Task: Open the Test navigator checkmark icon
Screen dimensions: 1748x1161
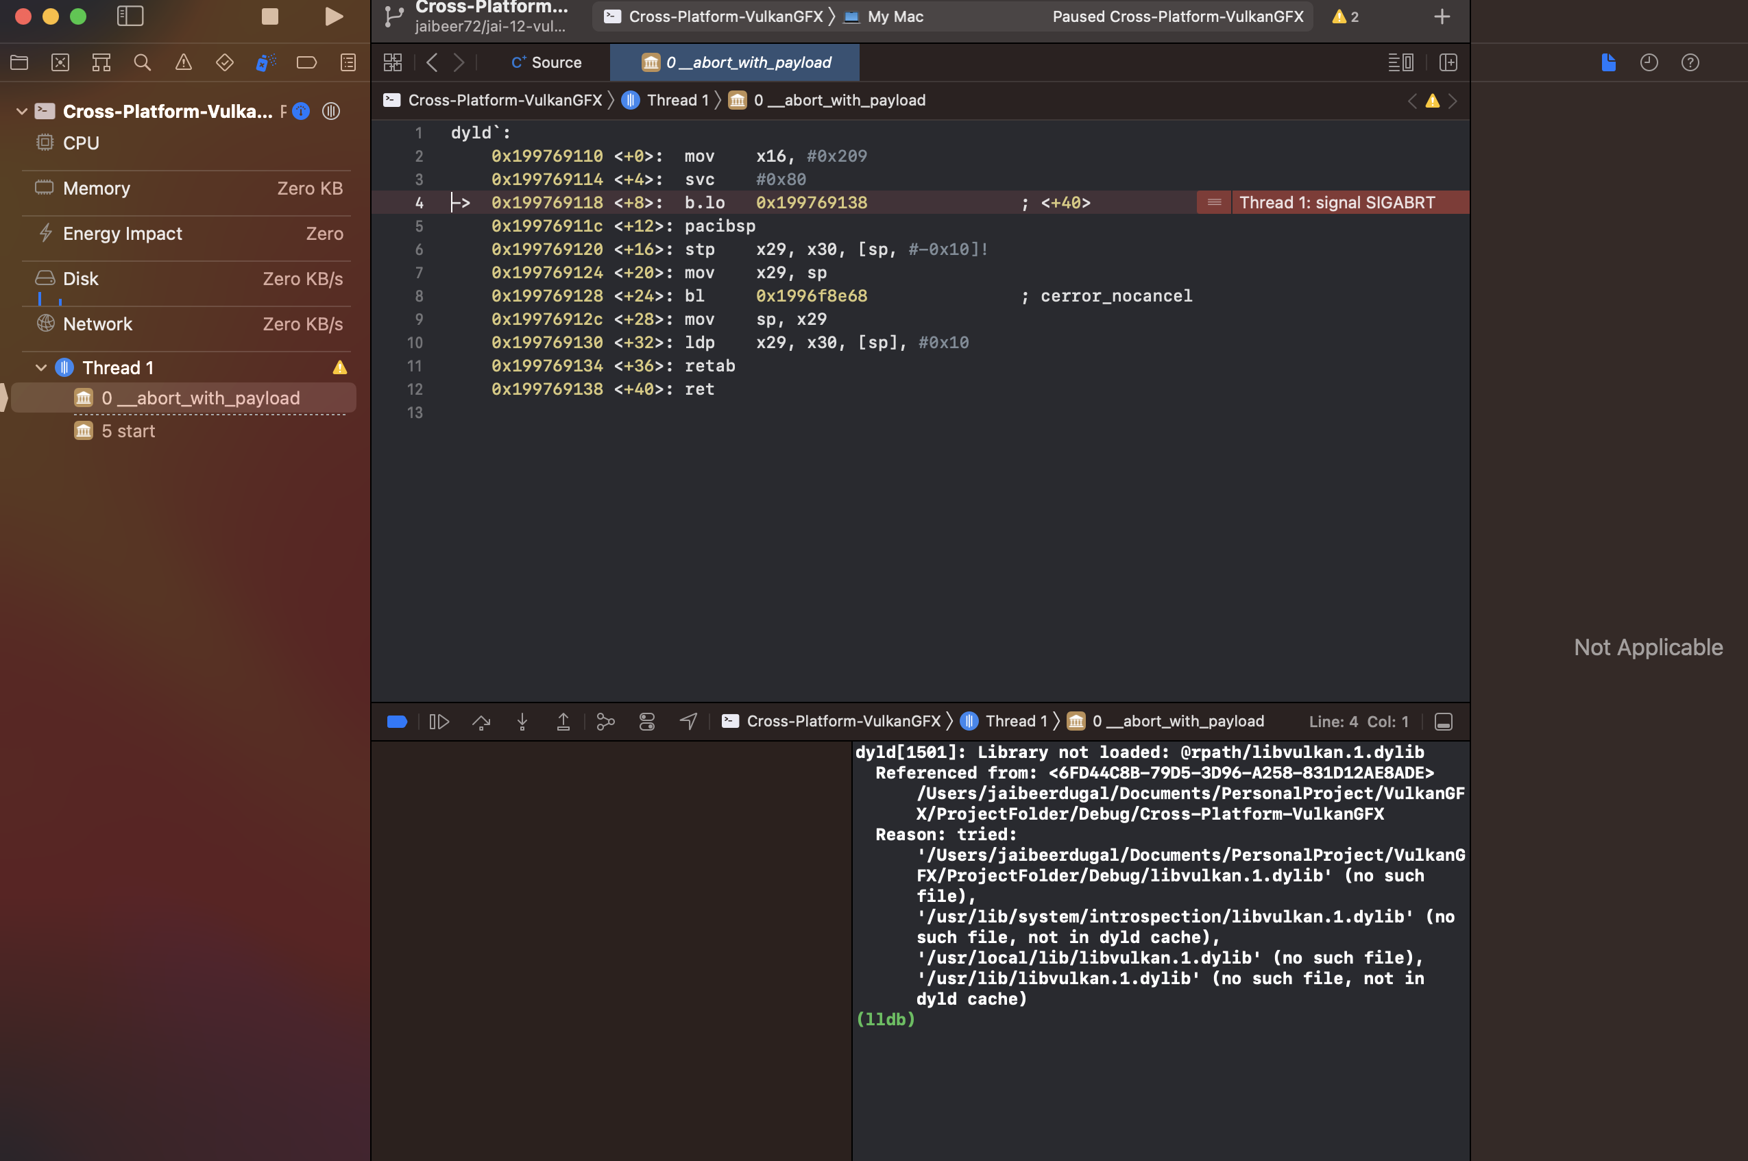Action: point(223,62)
